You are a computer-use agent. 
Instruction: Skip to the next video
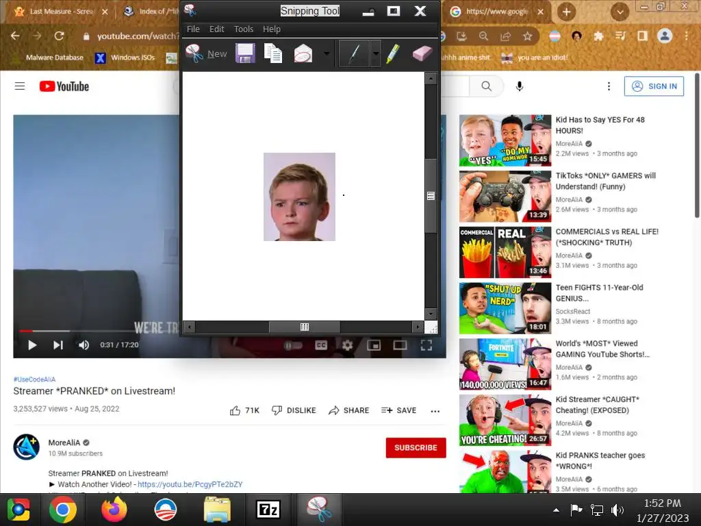tap(58, 345)
